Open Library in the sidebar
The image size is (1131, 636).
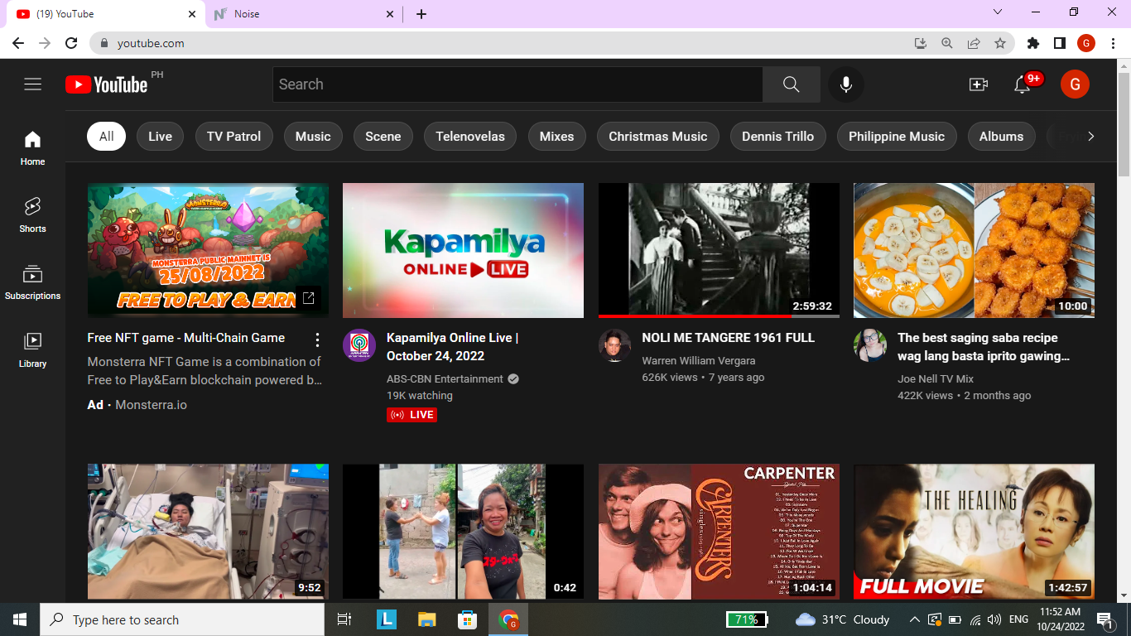pyautogui.click(x=32, y=350)
